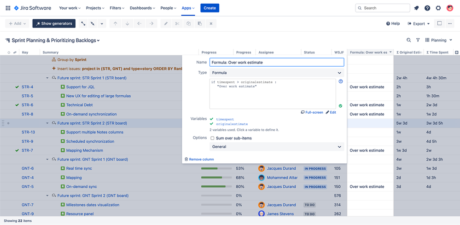Click the Jira Software logo
460x225 pixels.
pyautogui.click(x=33, y=8)
